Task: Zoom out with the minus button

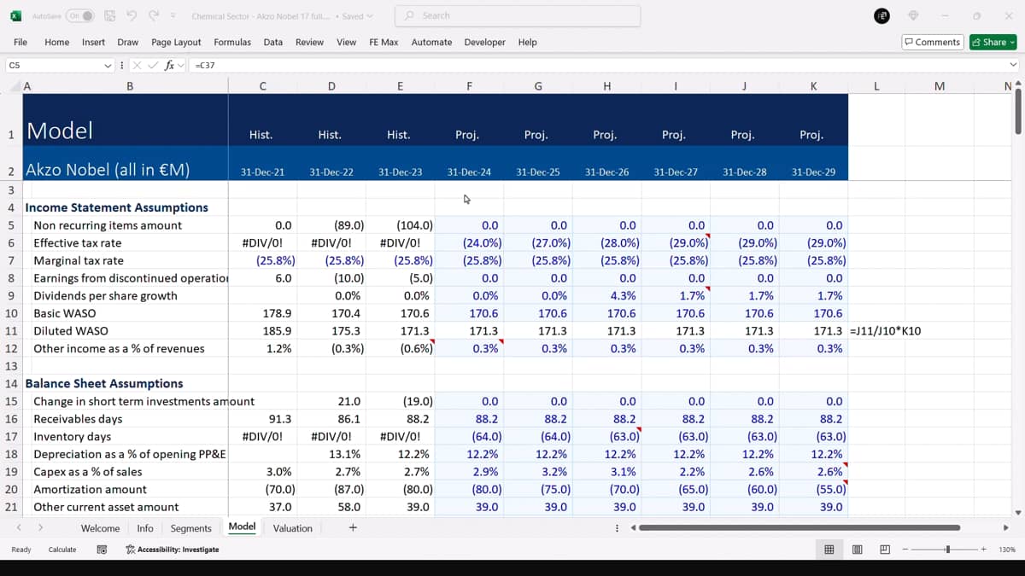Action: click(906, 550)
